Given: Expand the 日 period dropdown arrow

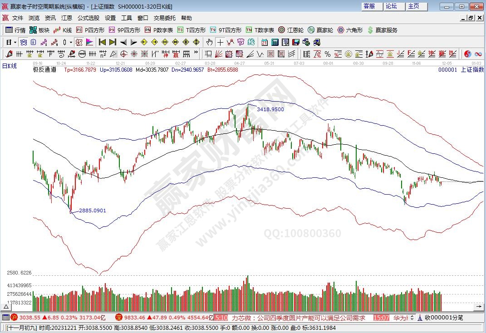Looking at the screenshot, I should click(15, 42).
